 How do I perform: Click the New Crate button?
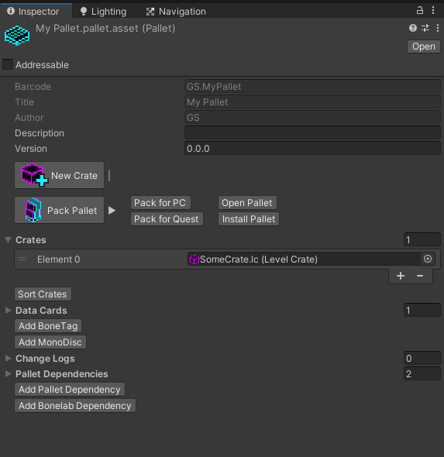pos(59,175)
